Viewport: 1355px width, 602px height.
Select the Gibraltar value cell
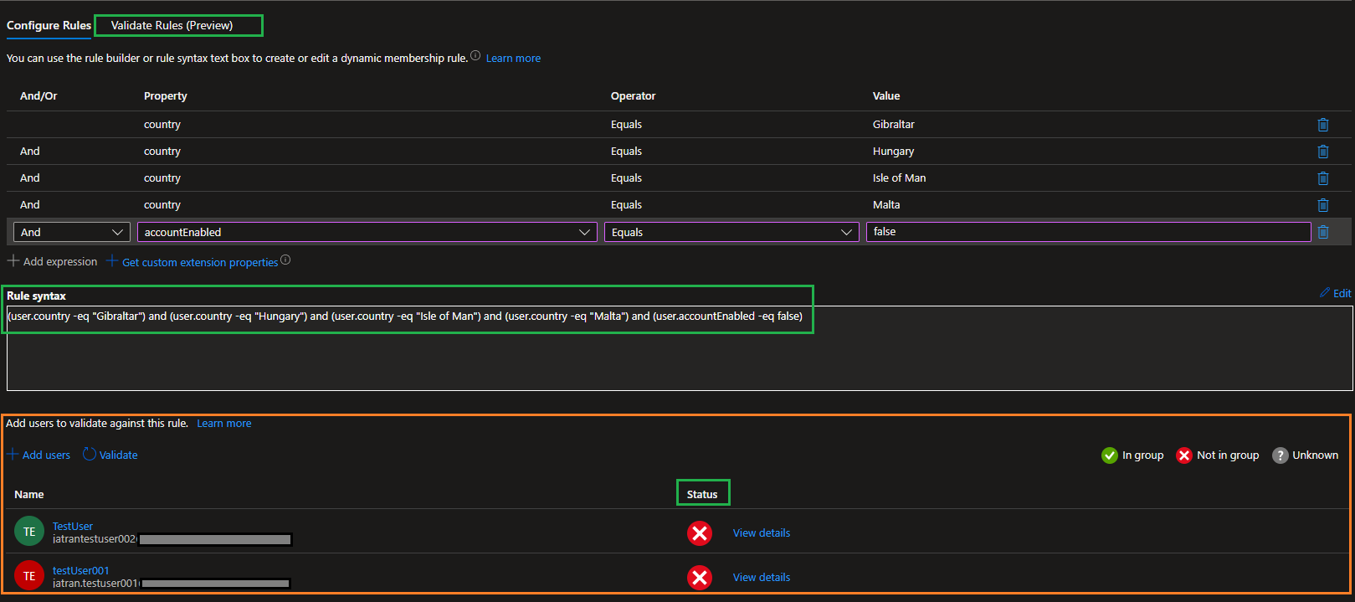coord(894,124)
